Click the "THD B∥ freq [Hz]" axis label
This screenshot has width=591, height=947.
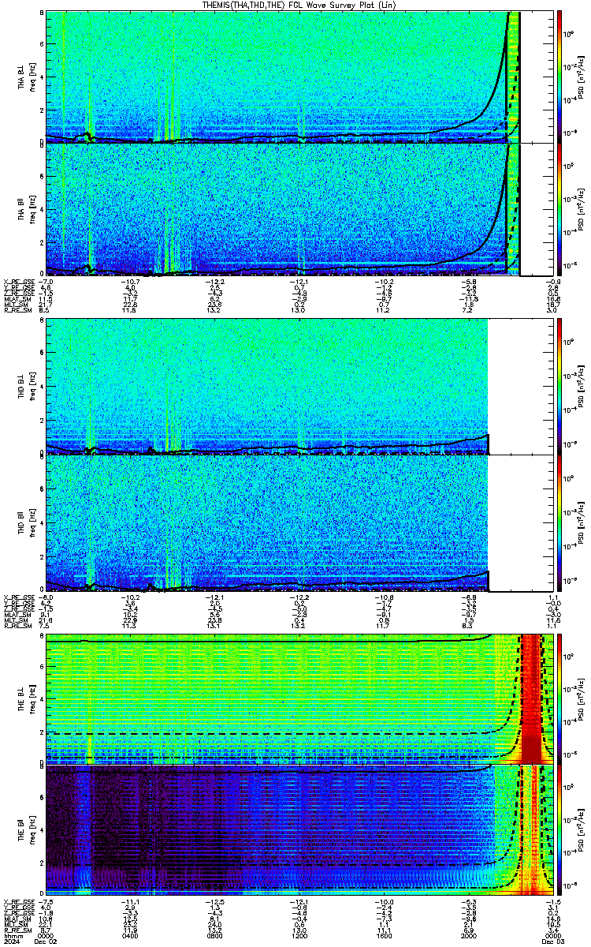click(x=26, y=523)
